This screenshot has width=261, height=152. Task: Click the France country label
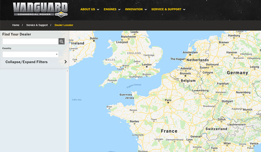click(169, 131)
